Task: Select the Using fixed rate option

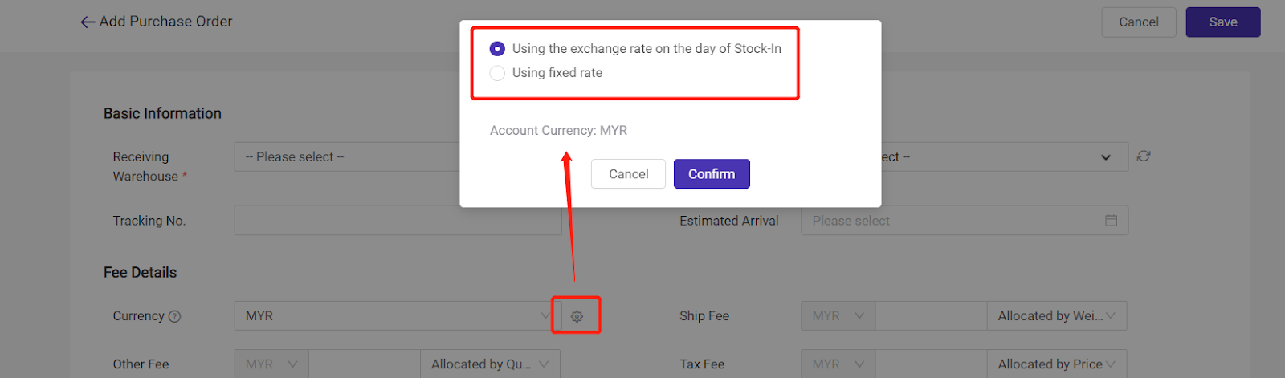Action: coord(498,73)
